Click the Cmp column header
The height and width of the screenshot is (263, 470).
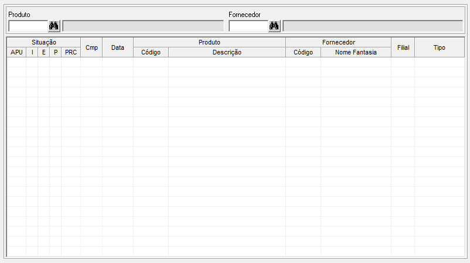click(91, 47)
